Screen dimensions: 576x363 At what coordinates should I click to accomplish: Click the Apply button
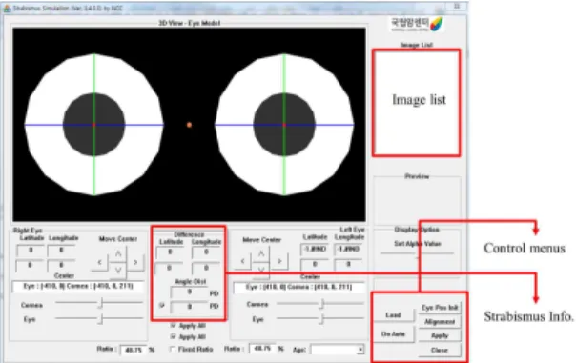coord(440,335)
